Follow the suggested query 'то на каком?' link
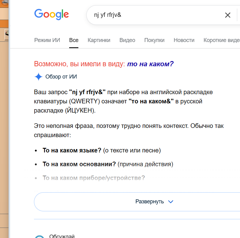 point(150,64)
